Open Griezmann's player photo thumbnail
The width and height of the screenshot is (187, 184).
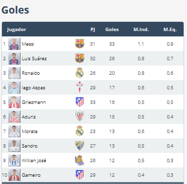(14, 102)
